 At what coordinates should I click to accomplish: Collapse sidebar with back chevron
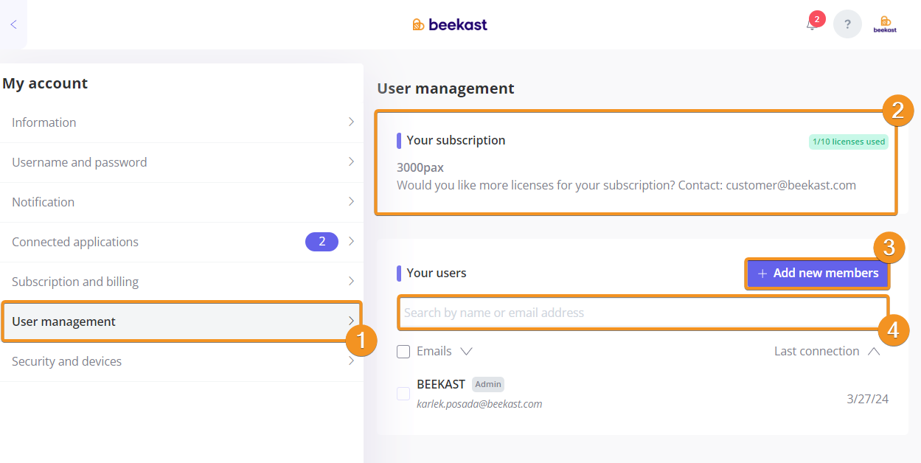pos(13,24)
